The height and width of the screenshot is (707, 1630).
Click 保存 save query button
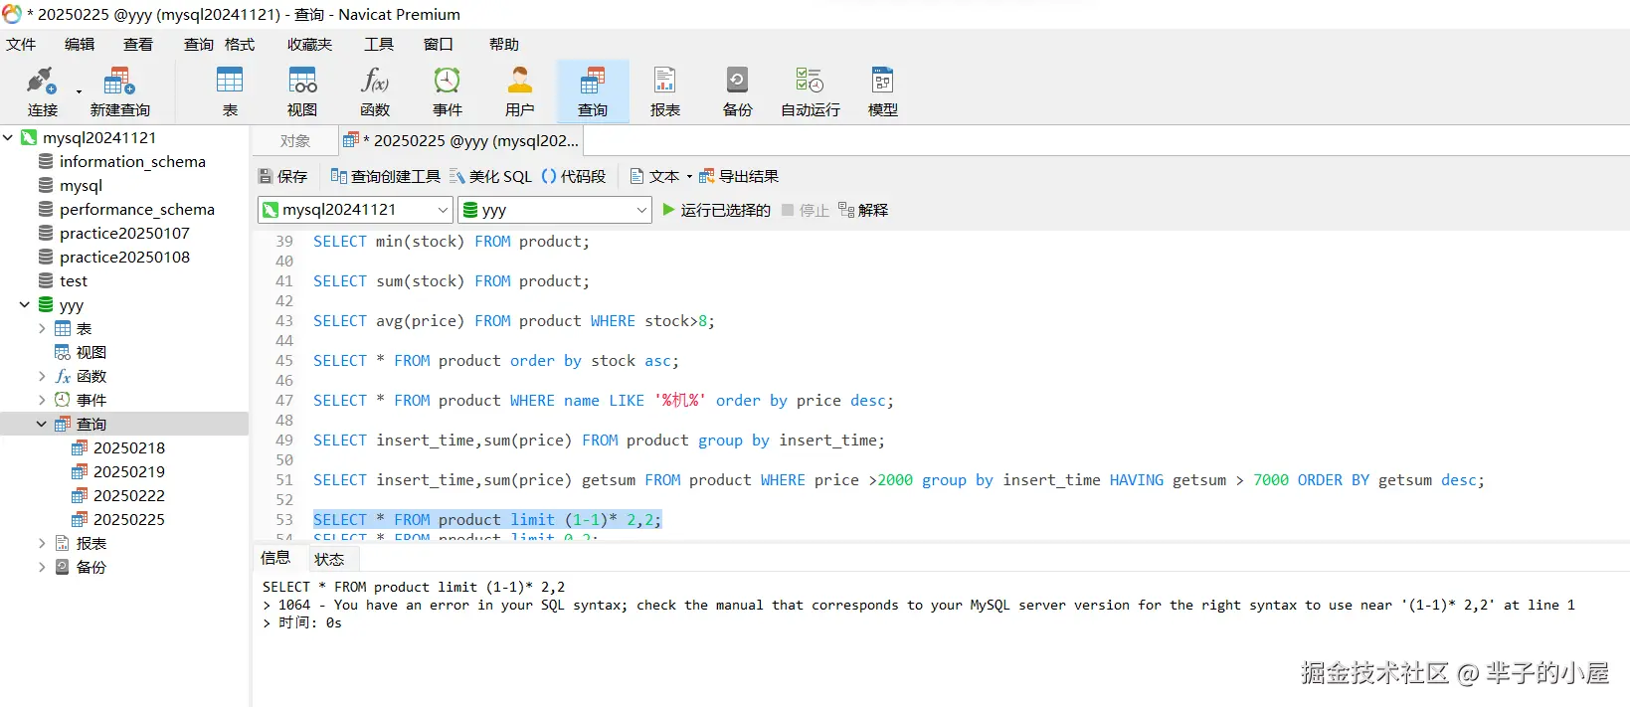tap(283, 176)
